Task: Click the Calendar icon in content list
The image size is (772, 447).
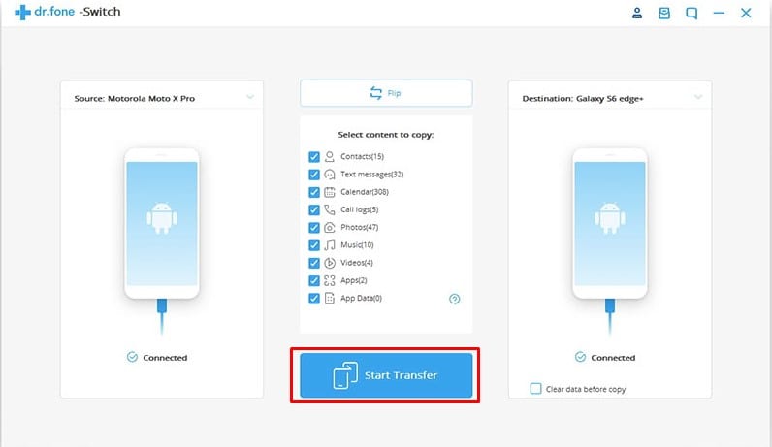Action: coord(330,192)
